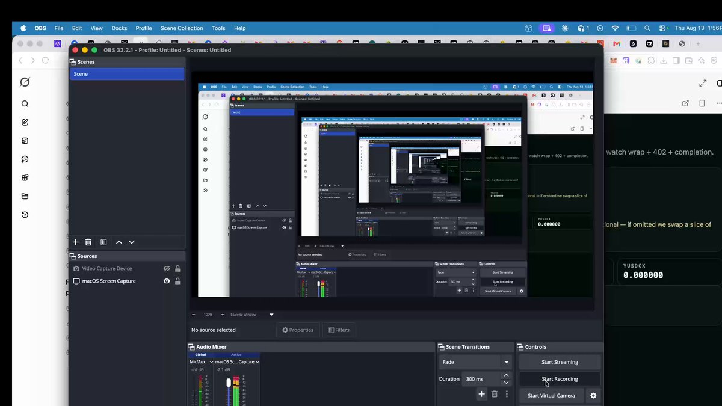Remove selected scene using trash icon
The image size is (722, 406).
pos(88,242)
